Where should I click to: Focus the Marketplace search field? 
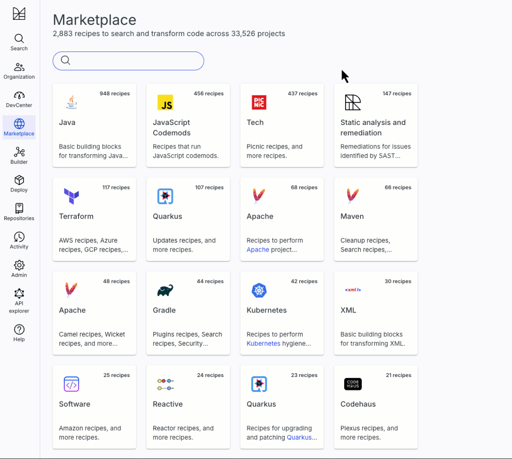(x=128, y=61)
